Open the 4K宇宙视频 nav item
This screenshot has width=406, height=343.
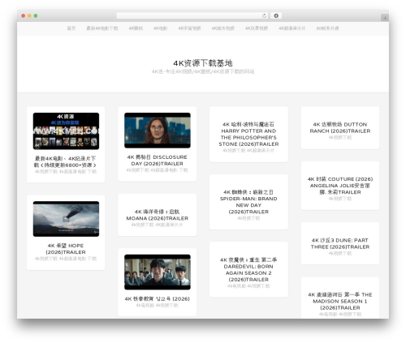[189, 28]
